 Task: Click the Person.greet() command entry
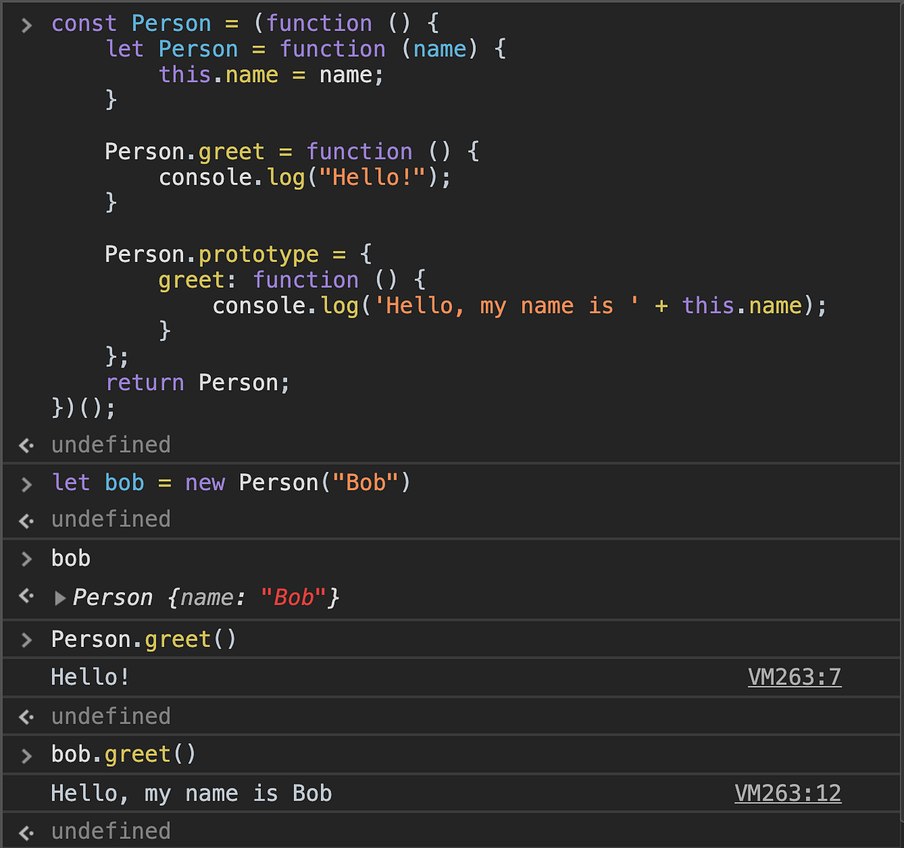tap(142, 639)
